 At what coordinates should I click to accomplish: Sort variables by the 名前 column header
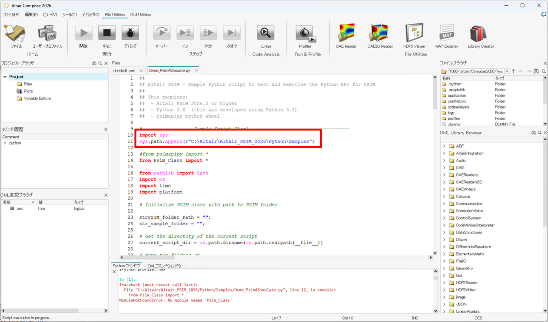[x=17, y=202]
